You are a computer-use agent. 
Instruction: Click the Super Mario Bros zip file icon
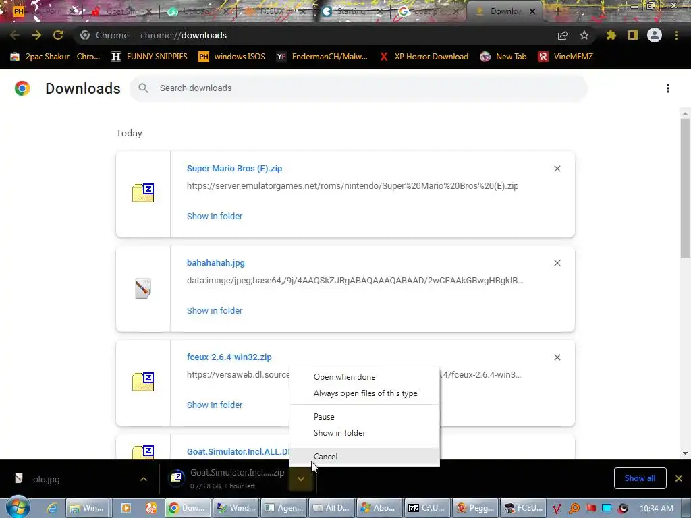[x=143, y=194]
